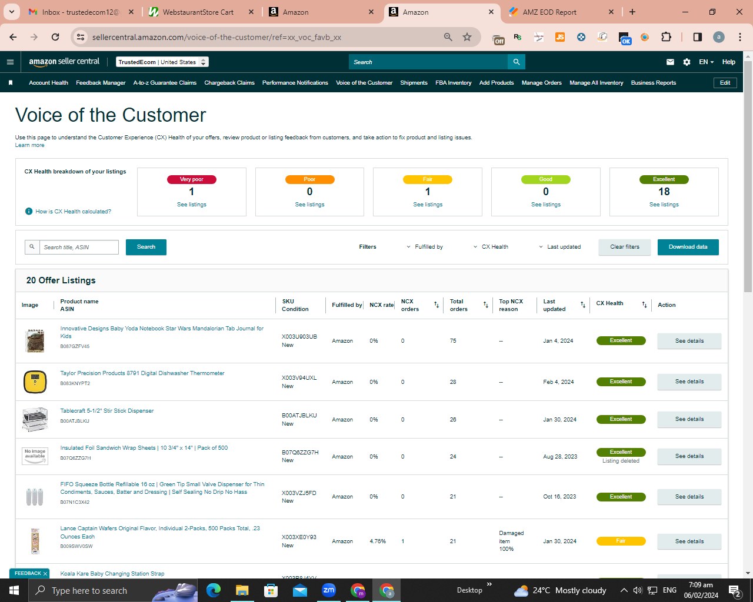Launch Microsoft Edge from the taskbar
The image size is (753, 602).
[213, 590]
